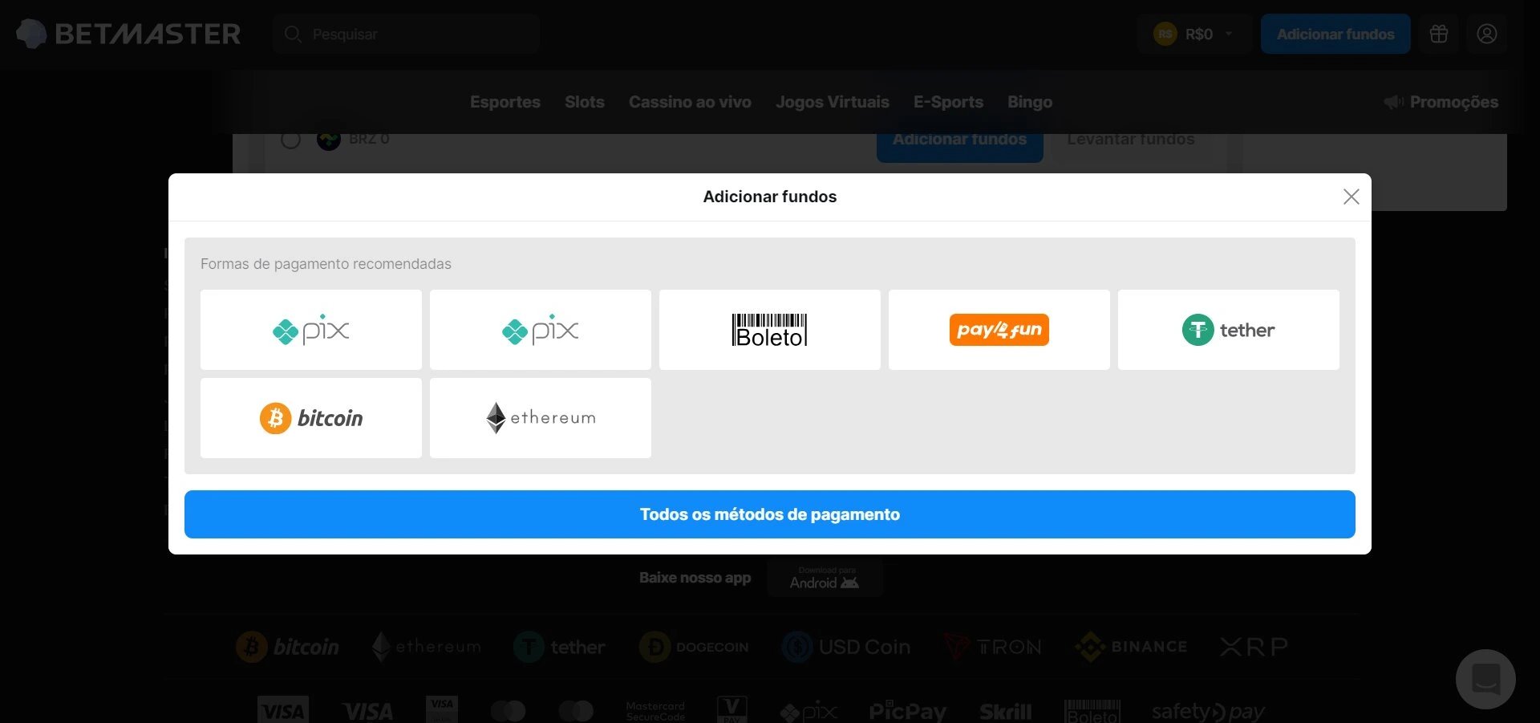Close the Adicionar fundos dialog
The height and width of the screenshot is (723, 1540).
pyautogui.click(x=1351, y=197)
